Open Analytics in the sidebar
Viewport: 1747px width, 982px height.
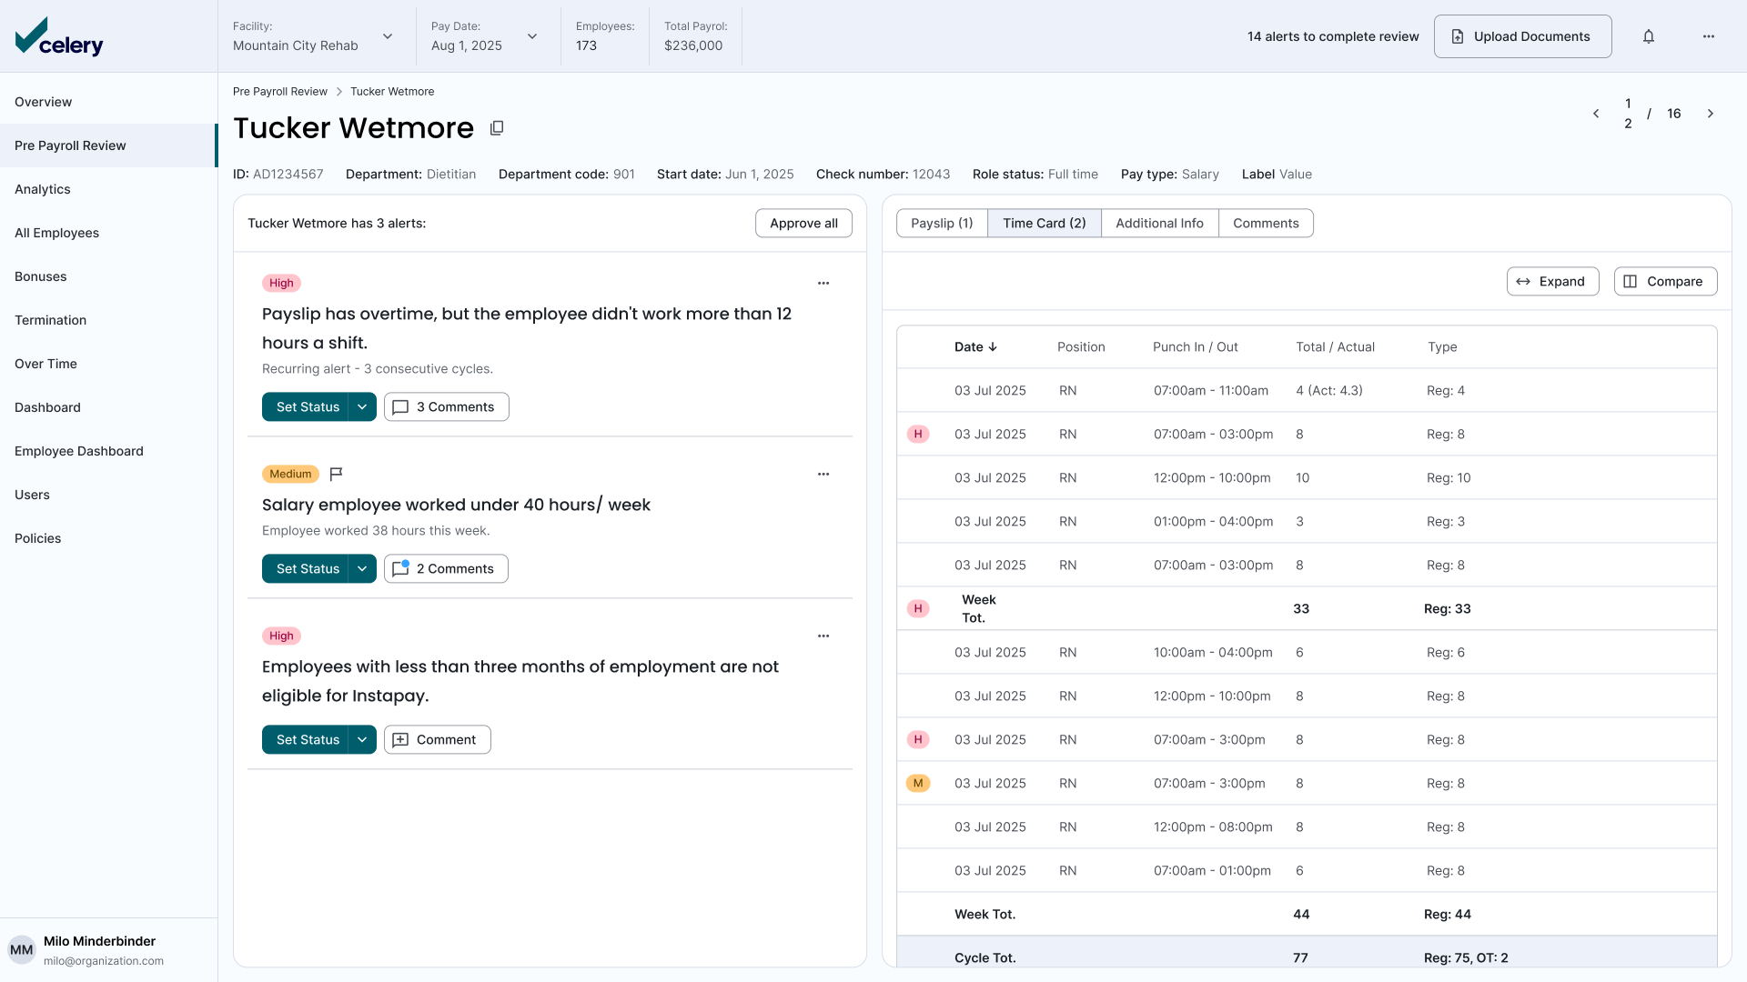43,189
